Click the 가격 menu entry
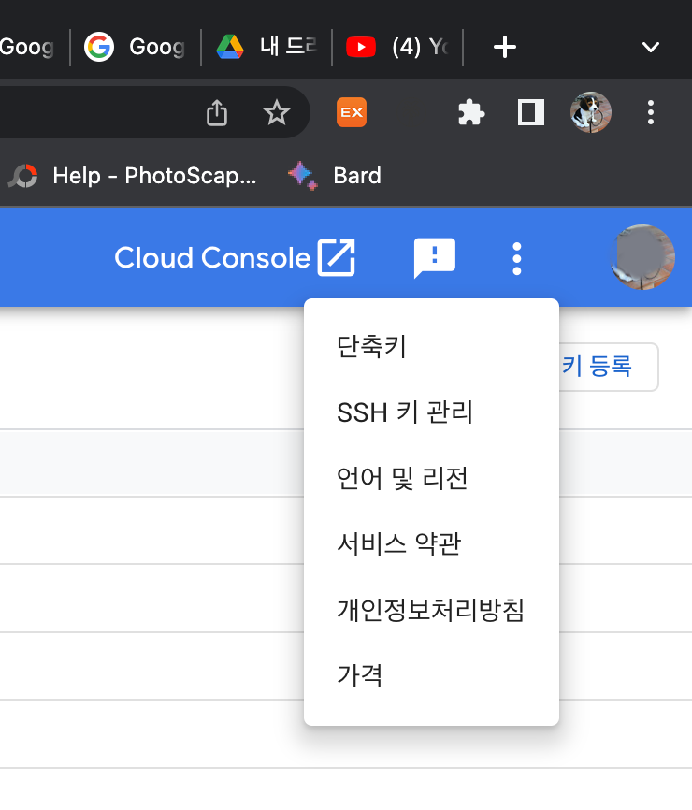Screen dimensions: 692x810 point(431,675)
